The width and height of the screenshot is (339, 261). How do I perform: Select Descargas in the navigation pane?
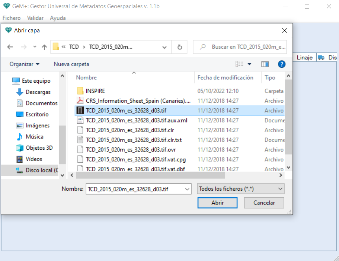point(38,92)
